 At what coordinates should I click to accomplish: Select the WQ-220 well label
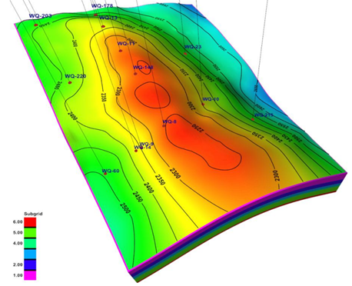75,76
